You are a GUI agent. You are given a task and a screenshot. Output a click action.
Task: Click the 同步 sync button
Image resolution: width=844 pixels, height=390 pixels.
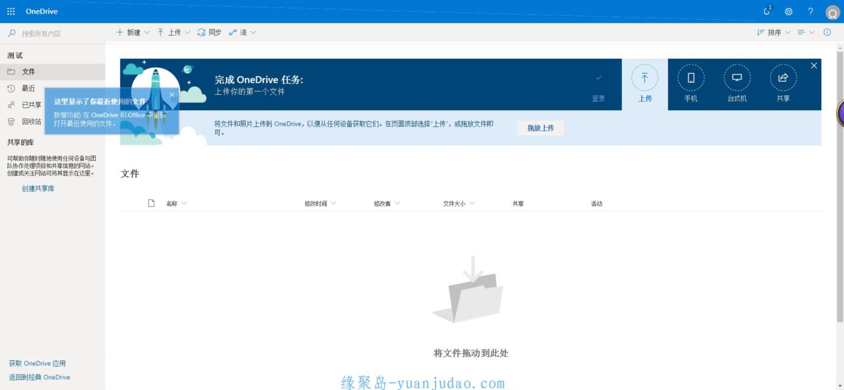209,33
